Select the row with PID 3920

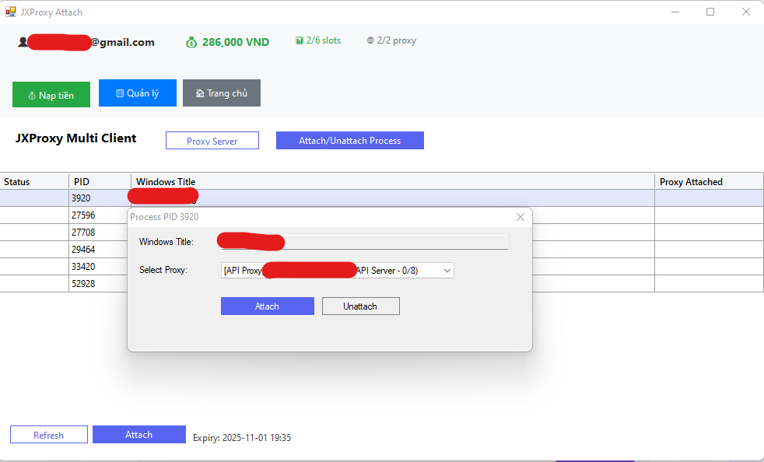click(x=381, y=198)
